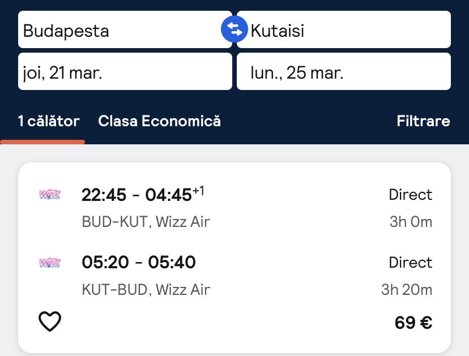
Task: Open the Clasa Economică option
Action: pos(159,121)
